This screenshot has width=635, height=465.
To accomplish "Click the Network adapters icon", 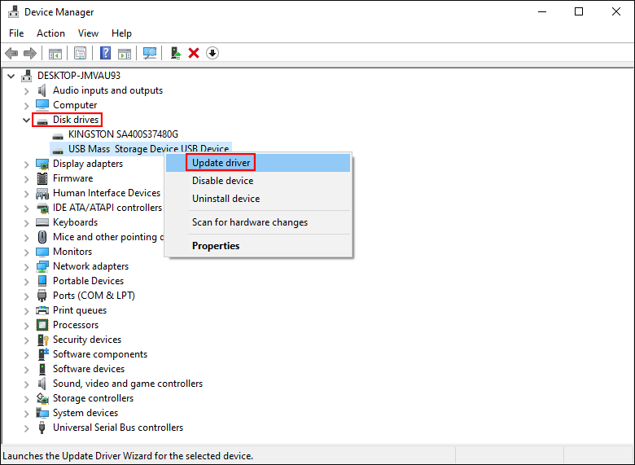I will (x=42, y=266).
